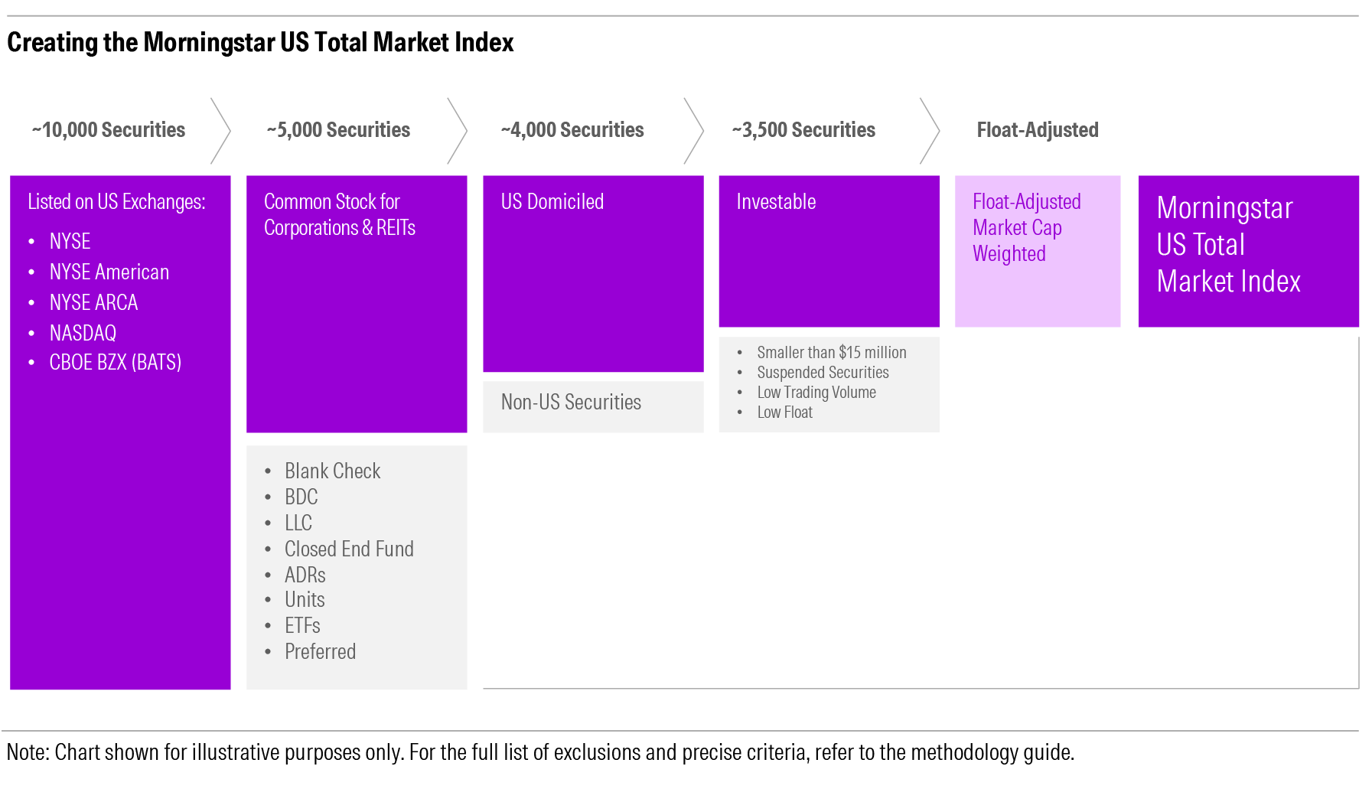Click the chevron arrow after ~10,000 Securities
This screenshot has height=789, width=1372.
click(220, 130)
